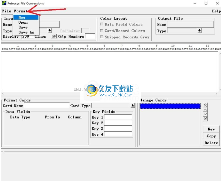Expand the Input File Type dropdown arrow
Viewport: 221px width, 181px height.
(50, 31)
